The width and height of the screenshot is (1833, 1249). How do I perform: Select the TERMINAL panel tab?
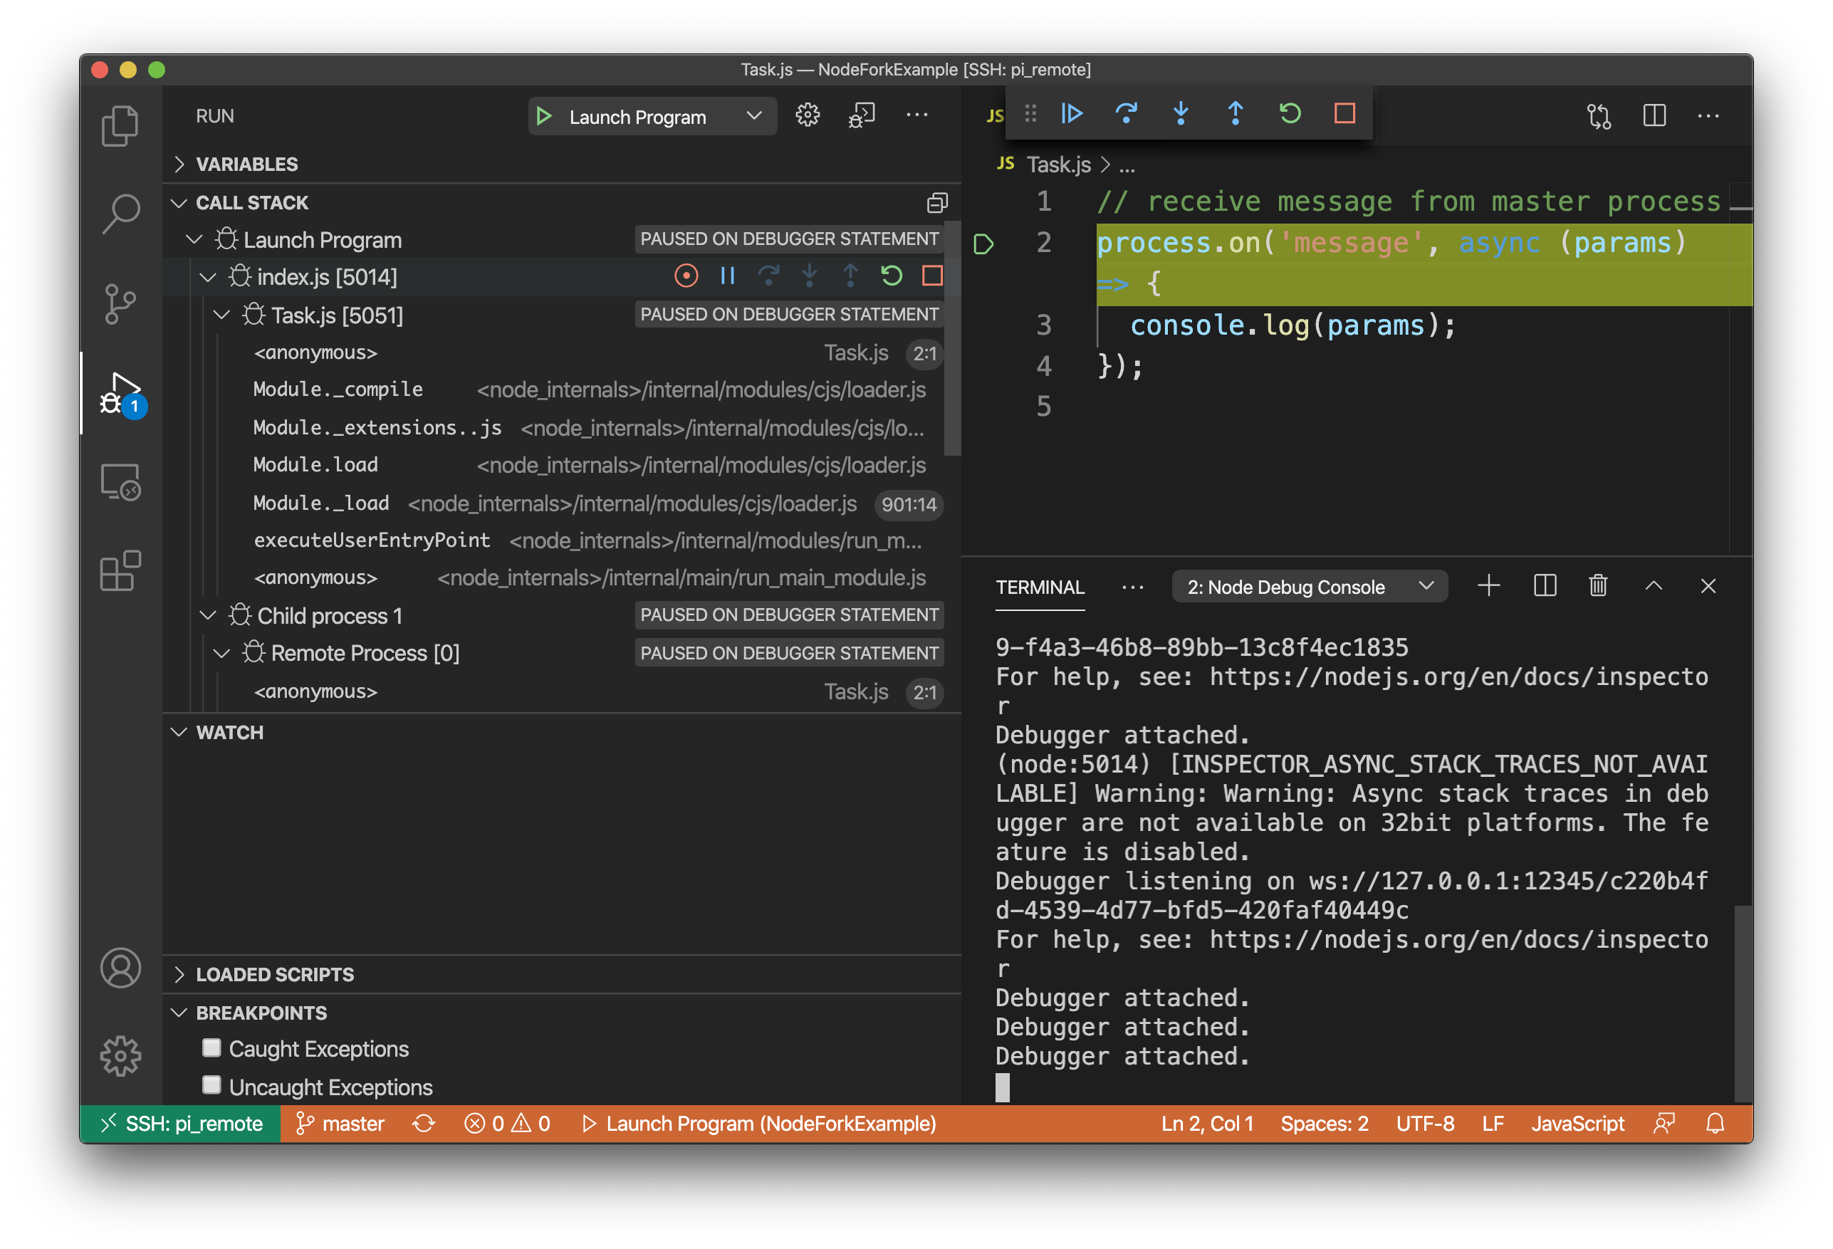click(x=1040, y=587)
